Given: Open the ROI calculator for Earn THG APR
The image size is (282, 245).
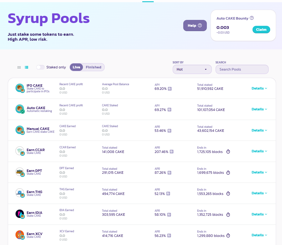Looking at the screenshot, I should (168, 194).
